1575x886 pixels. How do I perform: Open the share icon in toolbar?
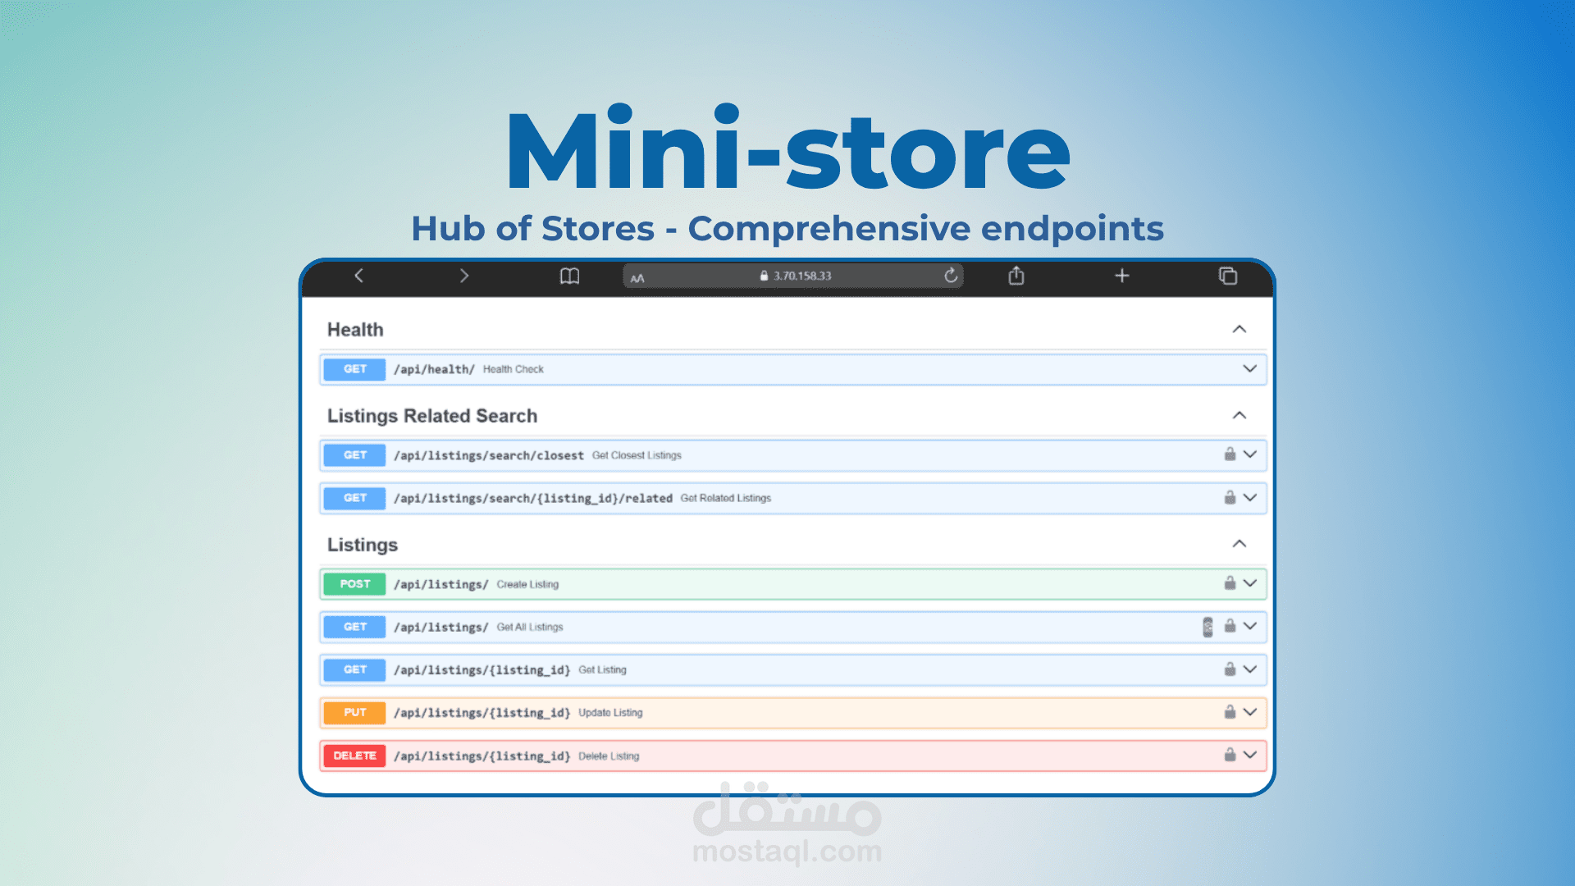pos(1016,276)
